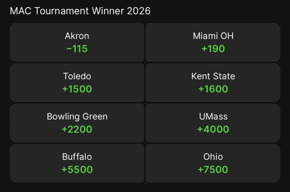This screenshot has height=192, width=290.
Task: Pick the Ohio outcome option
Action: (213, 163)
